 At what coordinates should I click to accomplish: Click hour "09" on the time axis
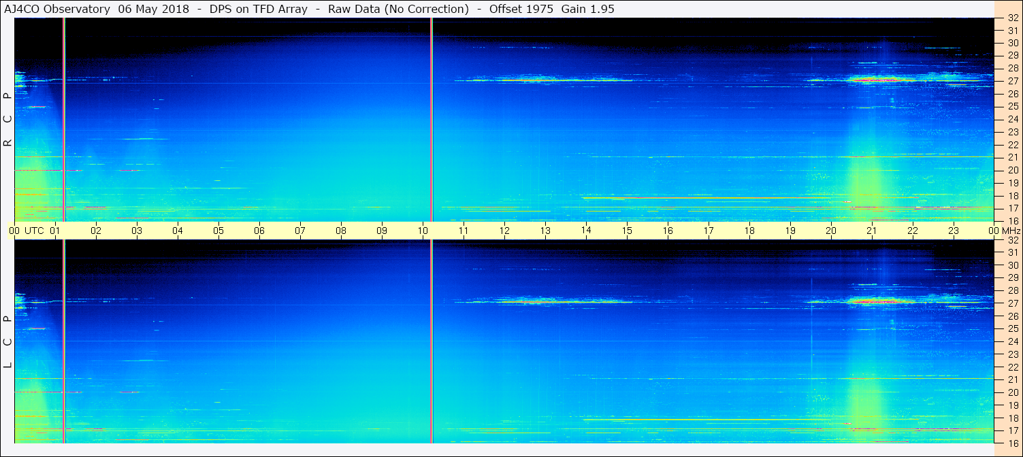click(x=382, y=231)
